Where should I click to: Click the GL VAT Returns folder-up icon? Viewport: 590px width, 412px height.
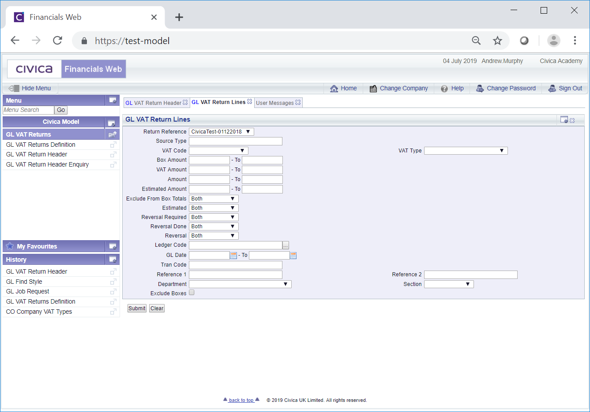113,134
